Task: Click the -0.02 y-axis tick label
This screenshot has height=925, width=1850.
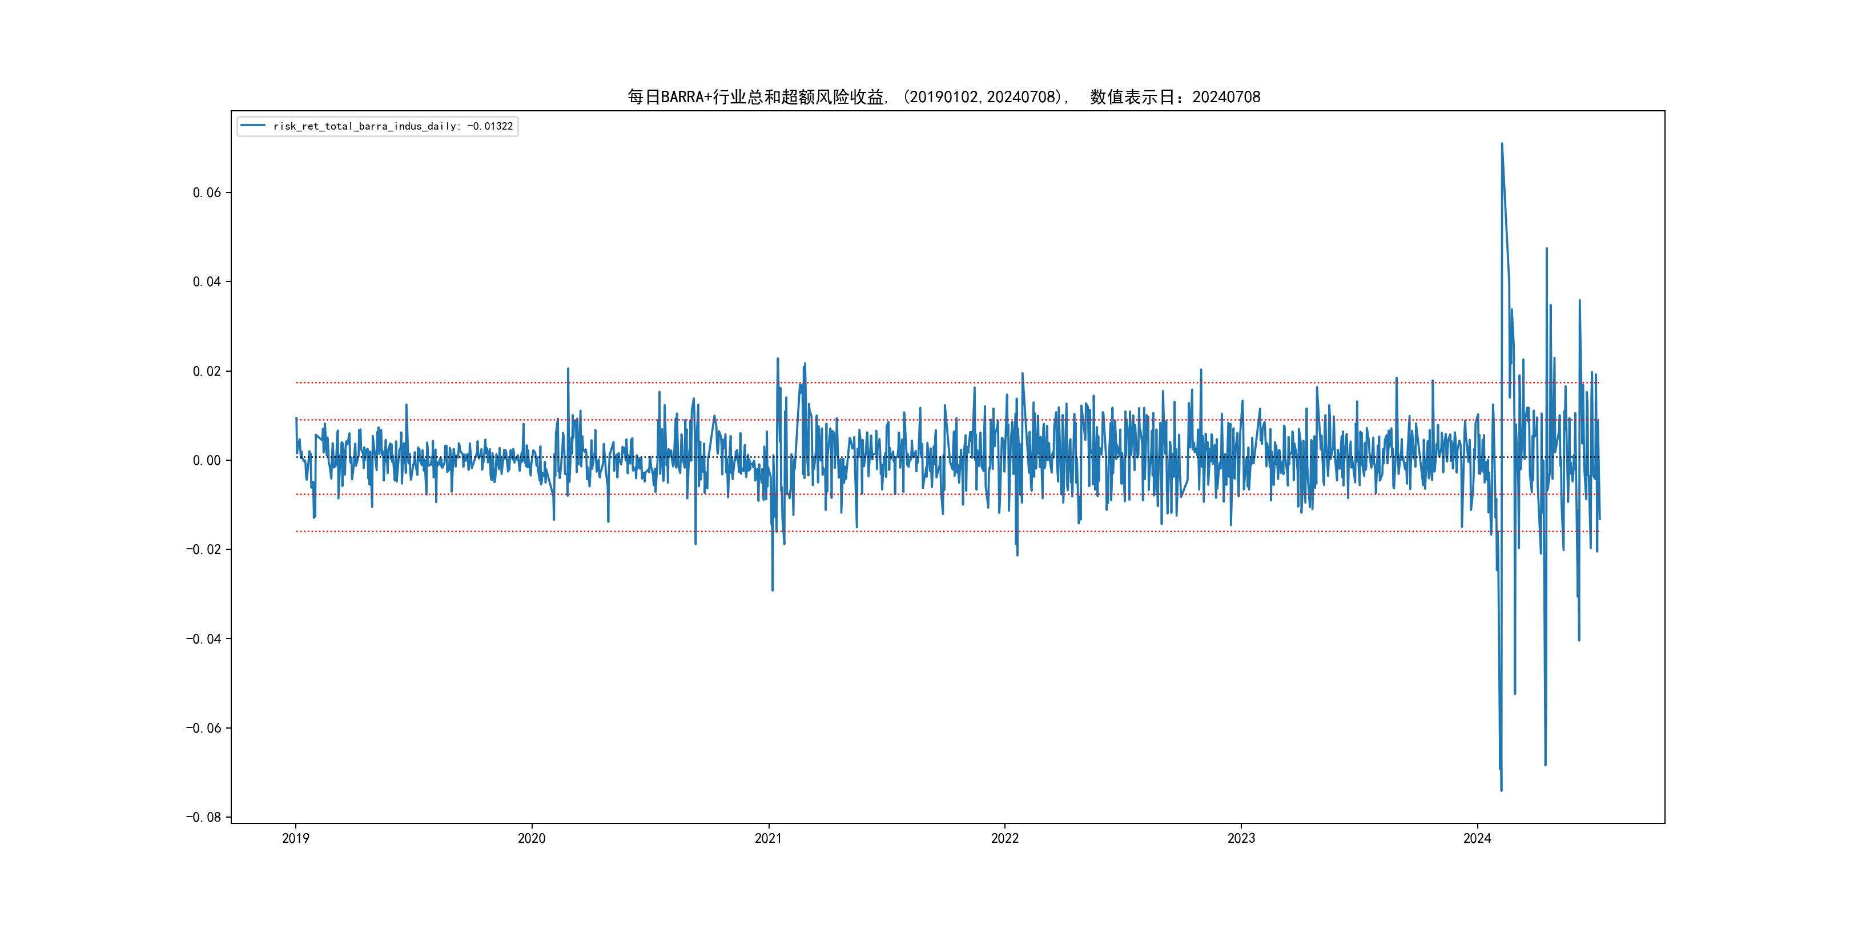Action: tap(203, 549)
